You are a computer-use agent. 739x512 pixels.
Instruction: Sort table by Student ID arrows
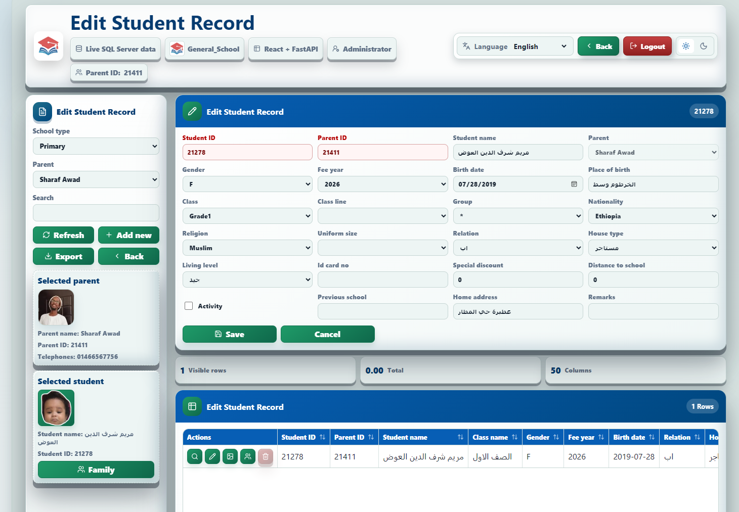pos(322,437)
